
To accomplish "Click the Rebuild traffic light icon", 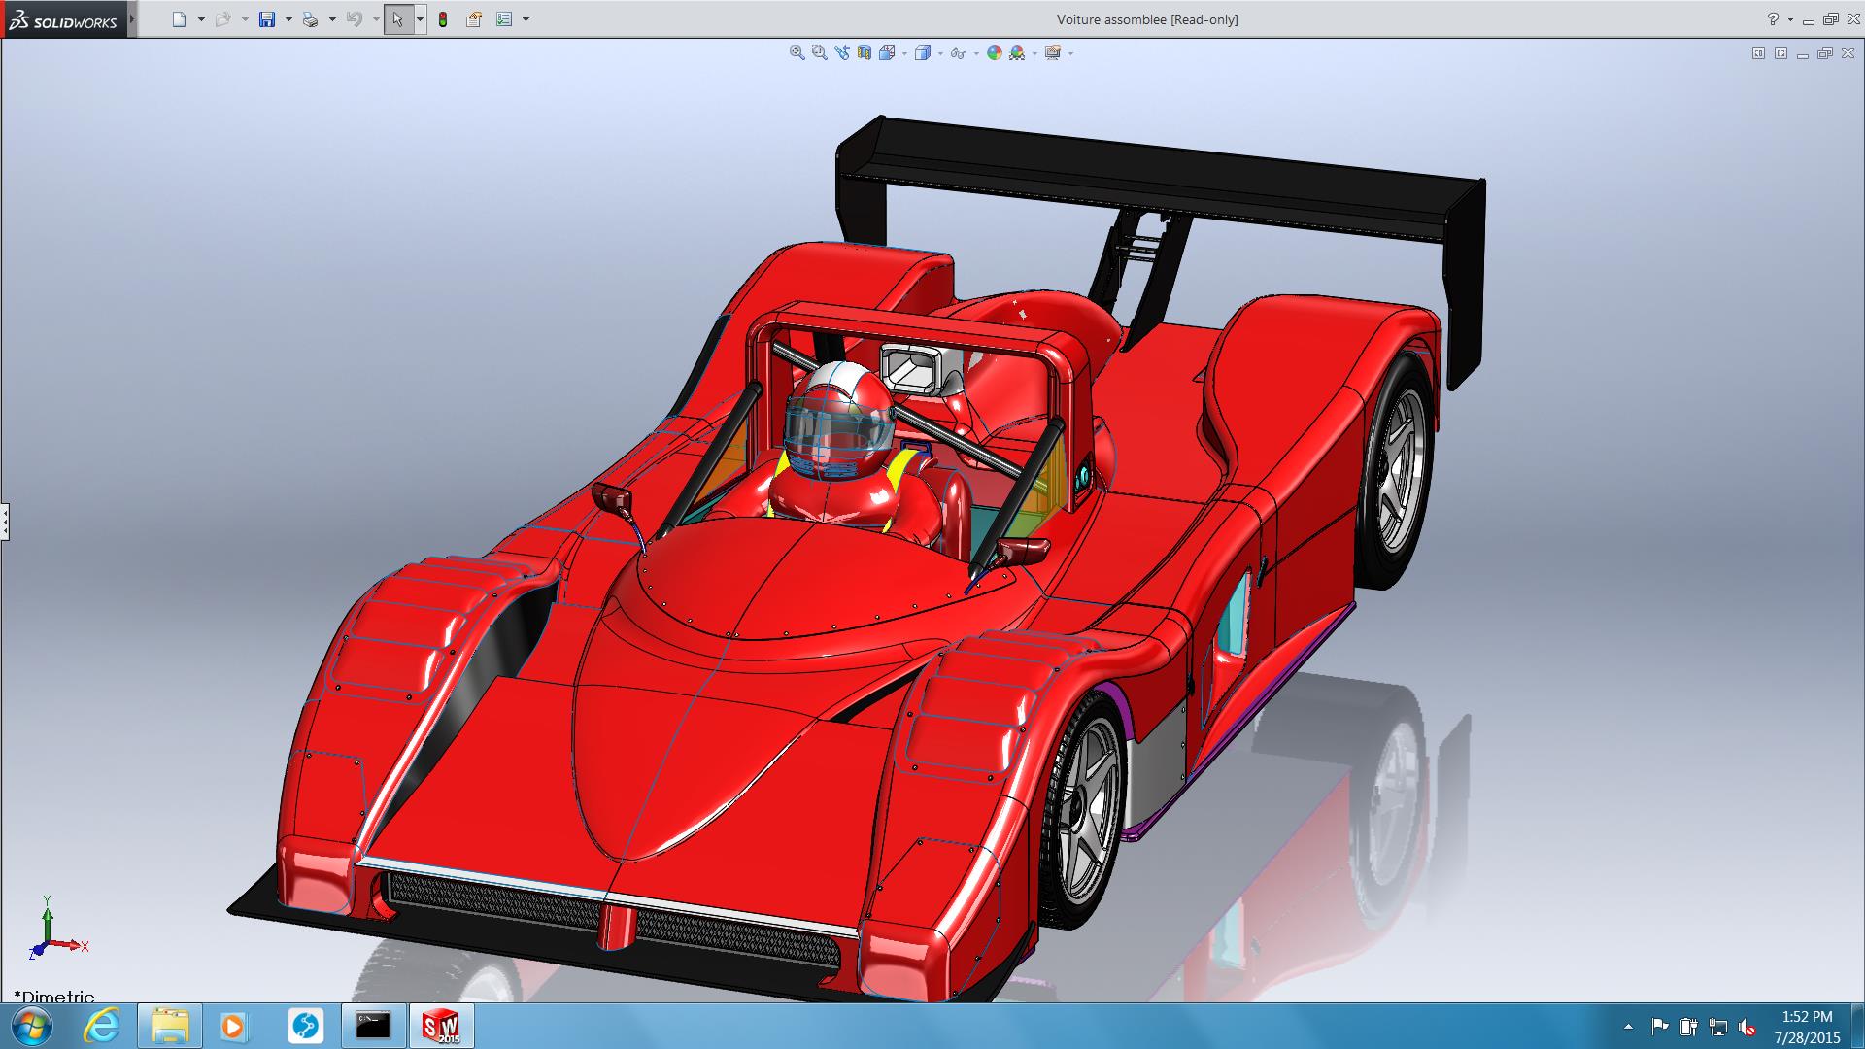I will coord(443,19).
